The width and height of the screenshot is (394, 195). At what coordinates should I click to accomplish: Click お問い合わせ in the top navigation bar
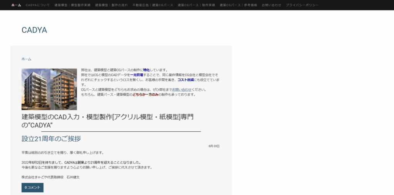point(271,5)
